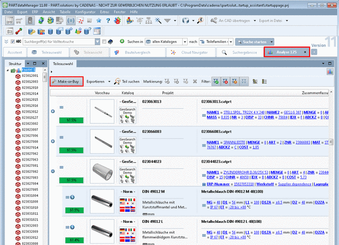Open the 'An CAD übertragen' dropdown arrow
The height and width of the screenshot is (245, 339).
coord(254,20)
